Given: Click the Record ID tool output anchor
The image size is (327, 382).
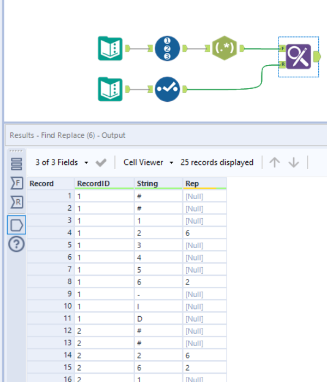Looking at the screenshot, I should (x=185, y=48).
